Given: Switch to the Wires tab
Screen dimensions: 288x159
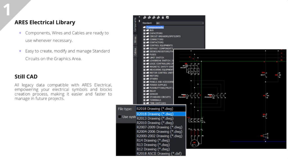Looking at the screenshot, I should point(135,40).
